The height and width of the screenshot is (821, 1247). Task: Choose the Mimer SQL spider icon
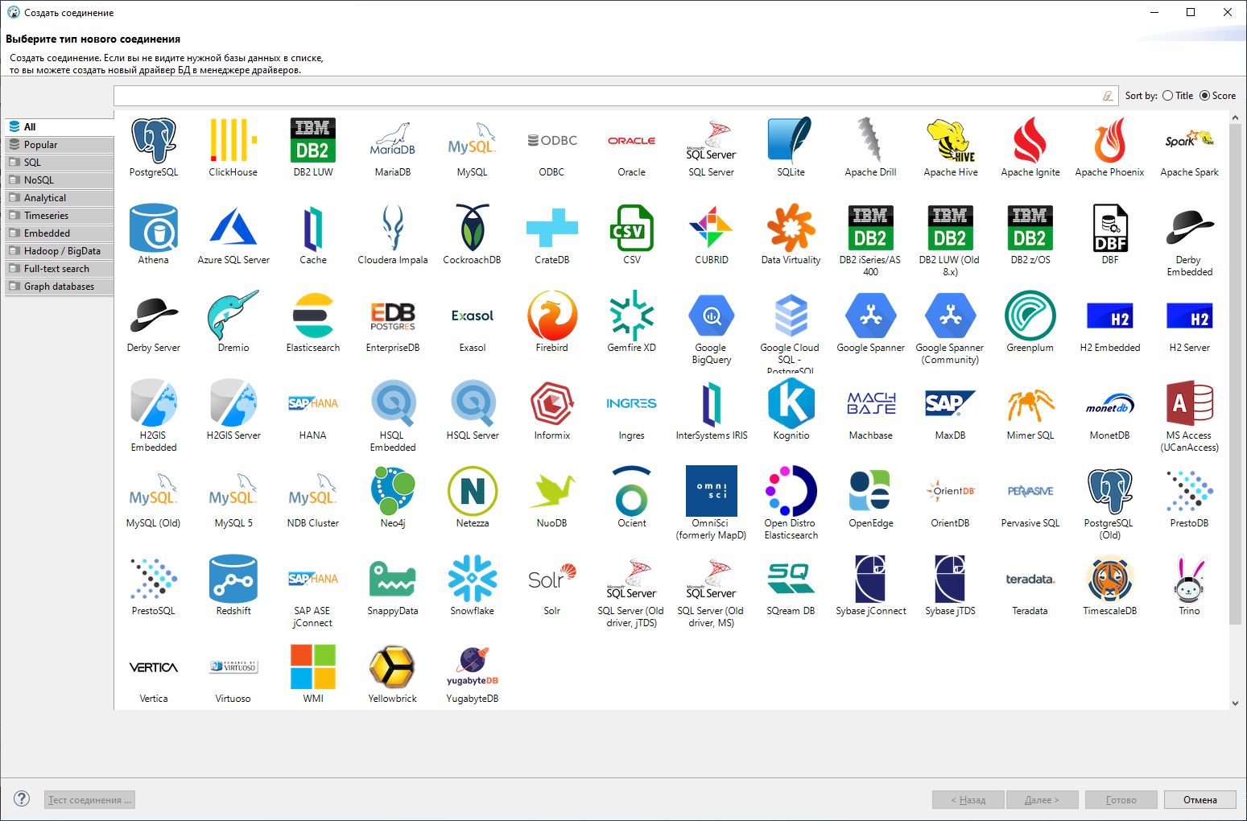coord(1030,404)
